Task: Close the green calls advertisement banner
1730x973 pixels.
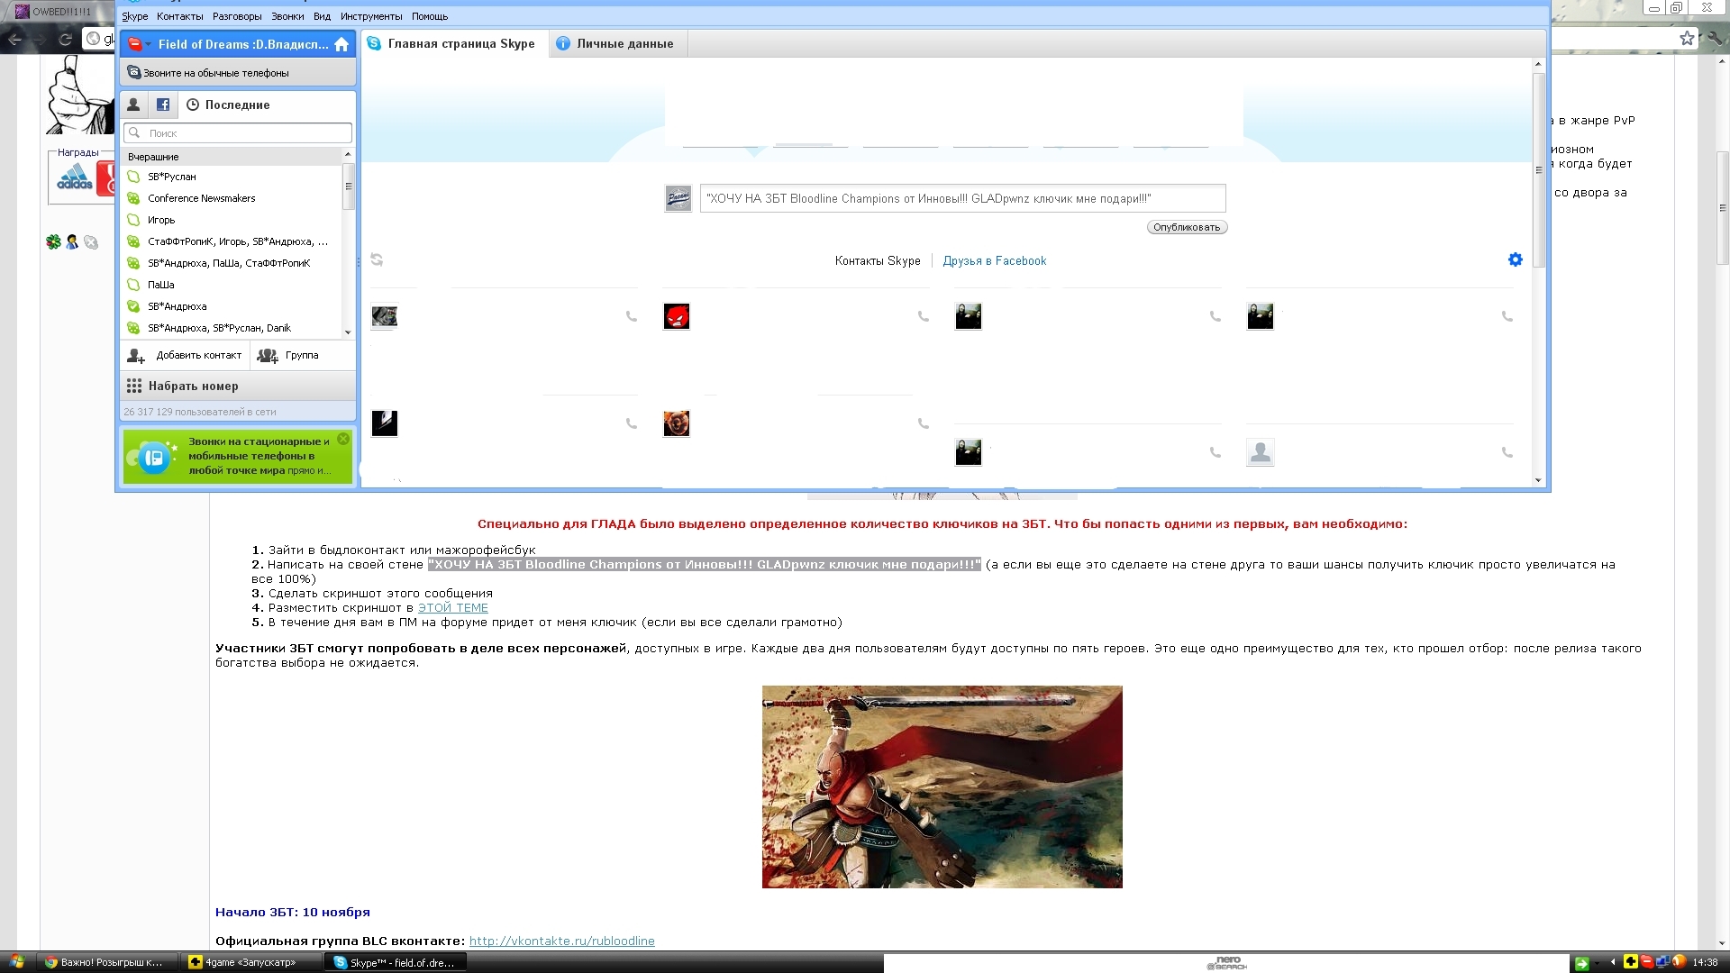Action: point(343,439)
